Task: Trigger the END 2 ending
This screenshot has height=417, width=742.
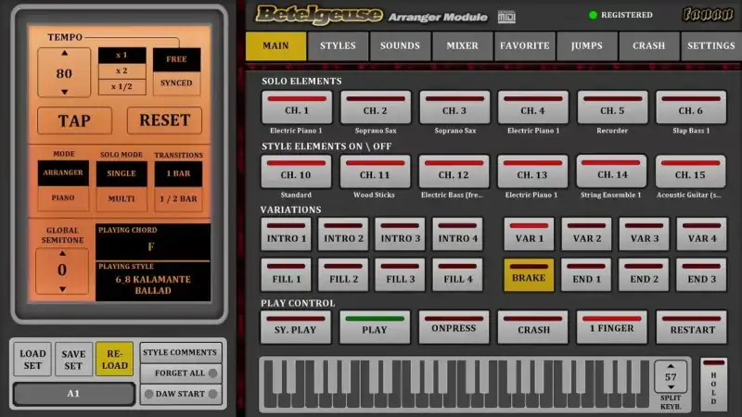Action: pos(644,274)
